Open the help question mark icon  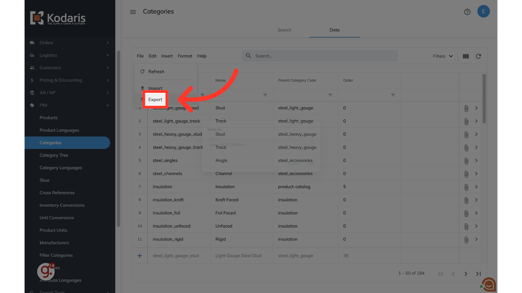[467, 12]
